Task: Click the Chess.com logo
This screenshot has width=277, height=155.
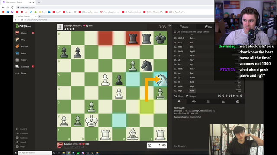Action: [x=23, y=26]
